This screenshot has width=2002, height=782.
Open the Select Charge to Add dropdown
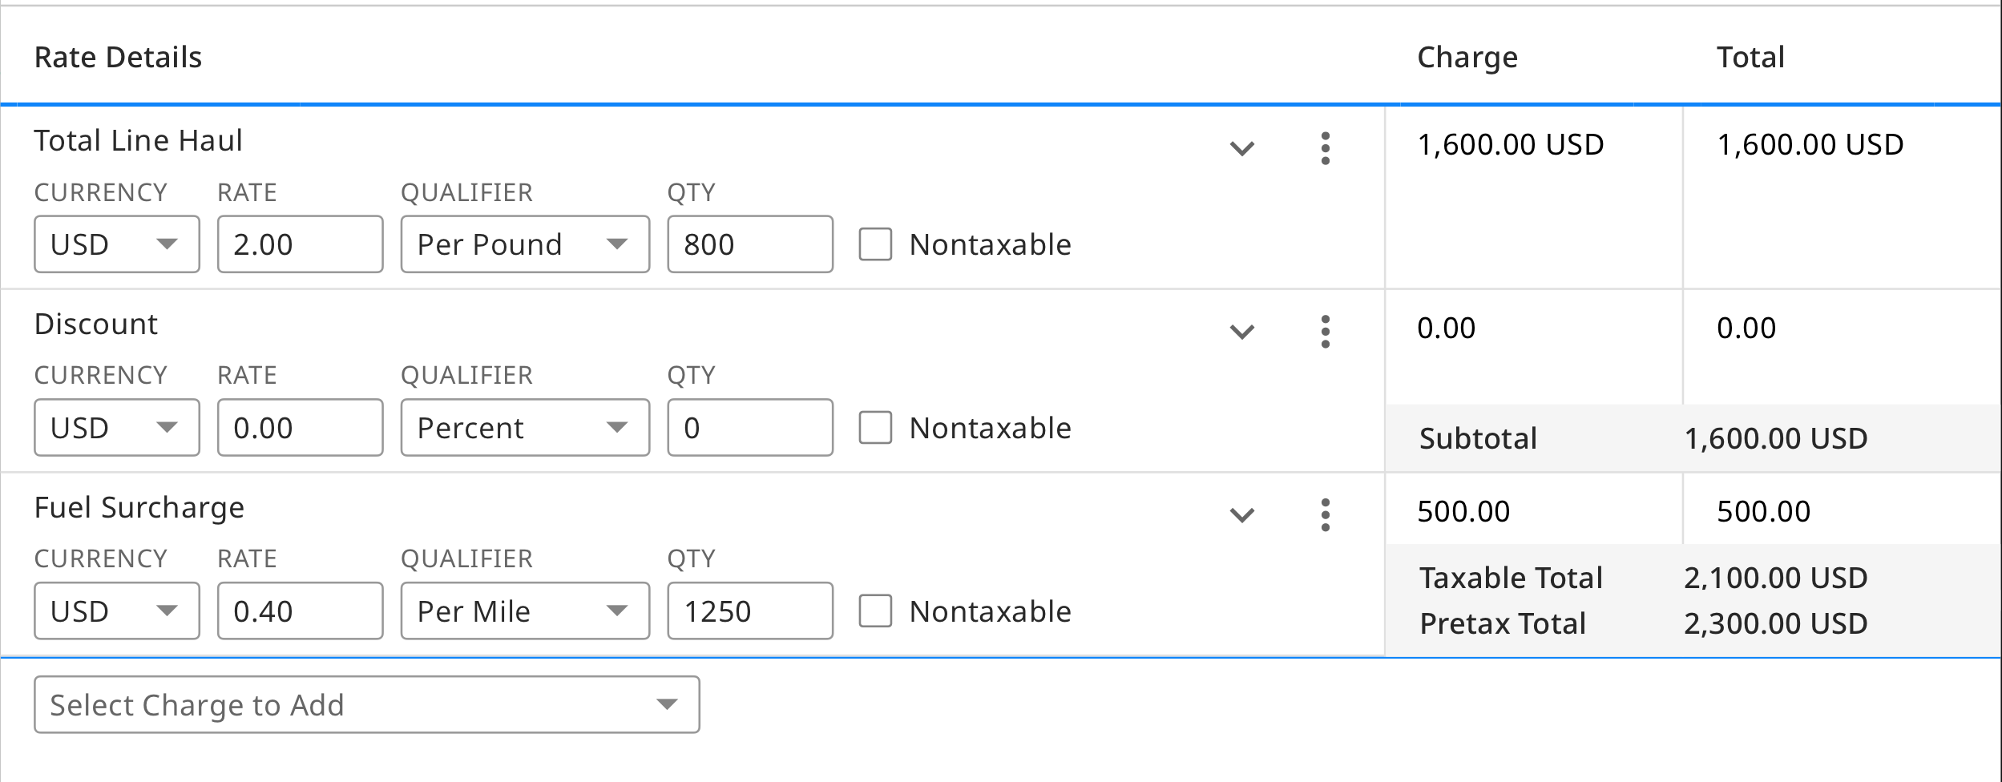(367, 705)
